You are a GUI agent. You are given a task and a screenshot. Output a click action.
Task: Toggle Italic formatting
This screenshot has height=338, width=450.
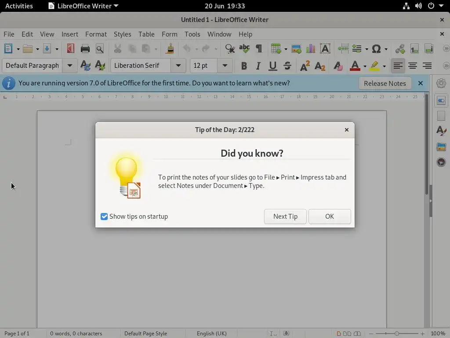pos(258,66)
